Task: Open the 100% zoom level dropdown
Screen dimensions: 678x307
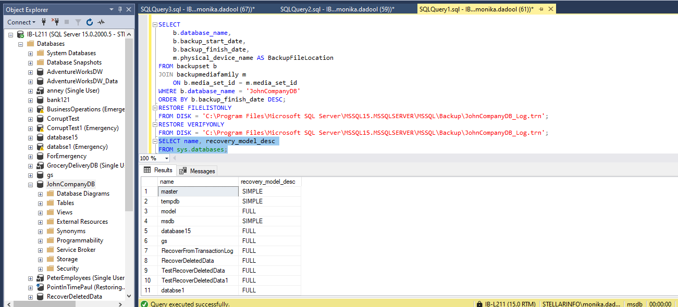Action: pos(167,158)
